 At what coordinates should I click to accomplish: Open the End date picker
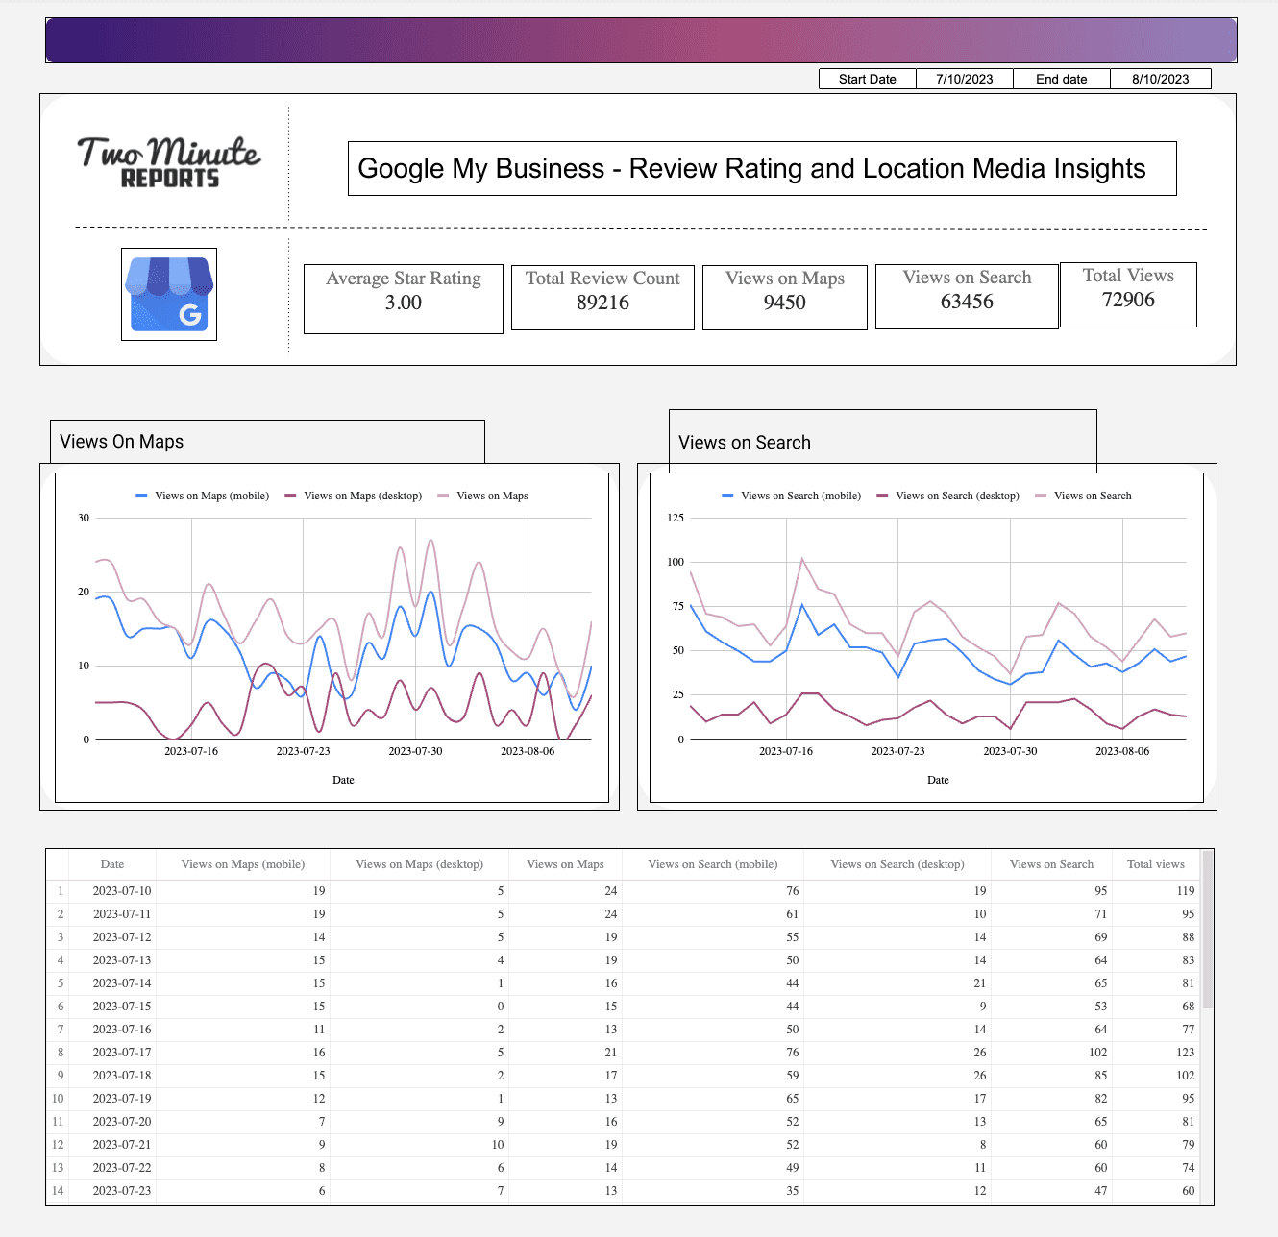click(1158, 78)
